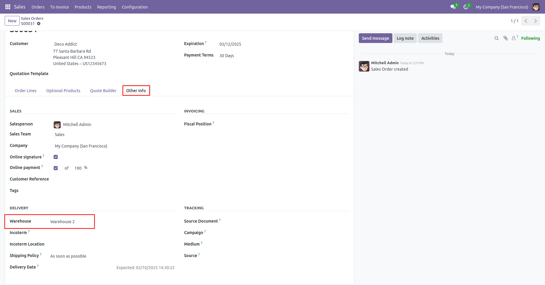The height and width of the screenshot is (285, 545).
Task: Open the gear actions menu next to S00031
Action: tap(39, 24)
